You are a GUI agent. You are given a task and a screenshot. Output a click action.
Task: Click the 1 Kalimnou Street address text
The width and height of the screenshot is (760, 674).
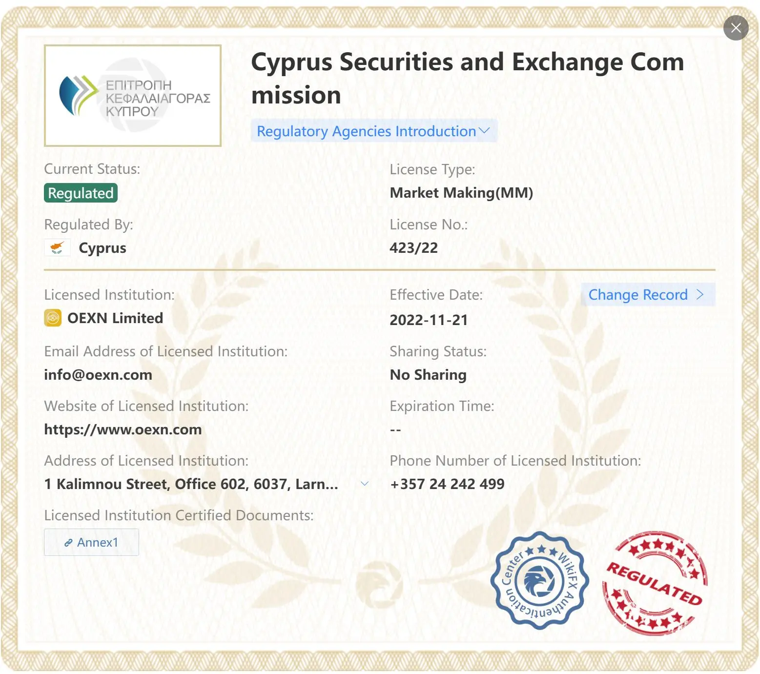pos(191,484)
